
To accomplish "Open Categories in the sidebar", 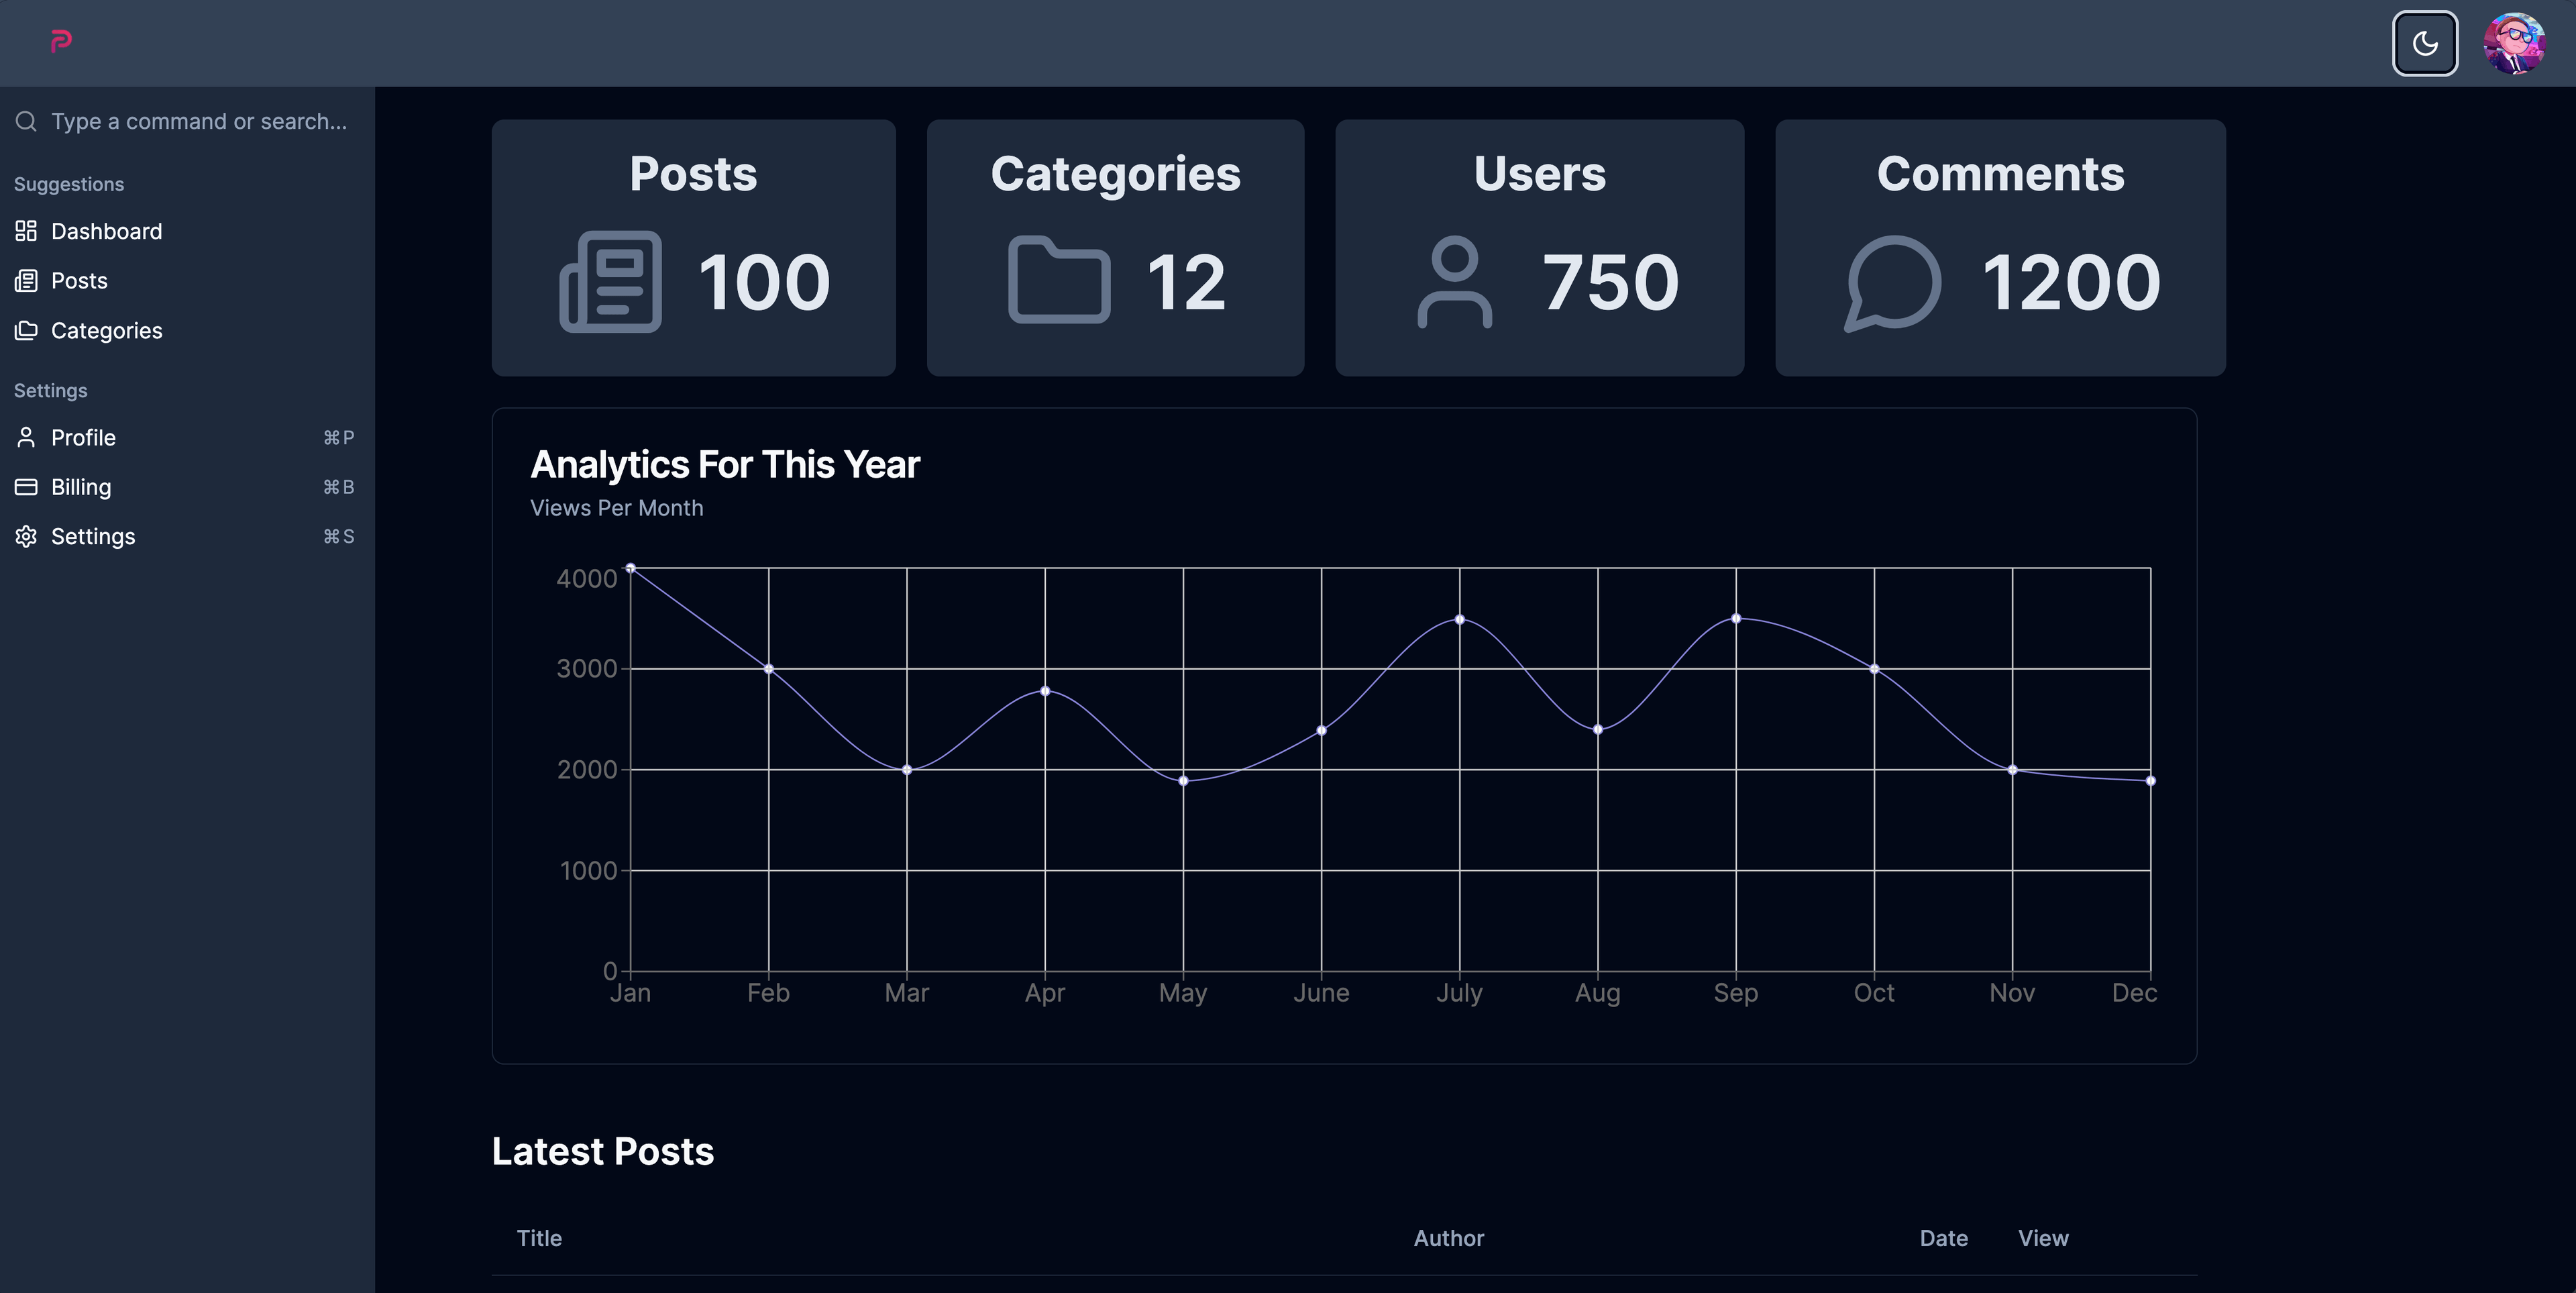I will coord(106,331).
